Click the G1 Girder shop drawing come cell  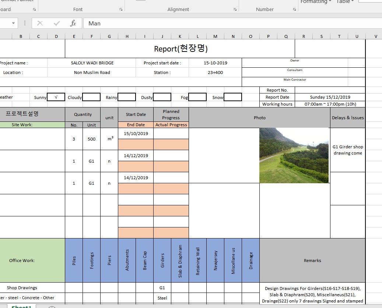click(348, 150)
